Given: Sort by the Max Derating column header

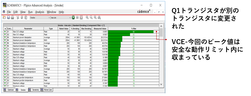Looking at the screenshot, I should tap(86, 29).
